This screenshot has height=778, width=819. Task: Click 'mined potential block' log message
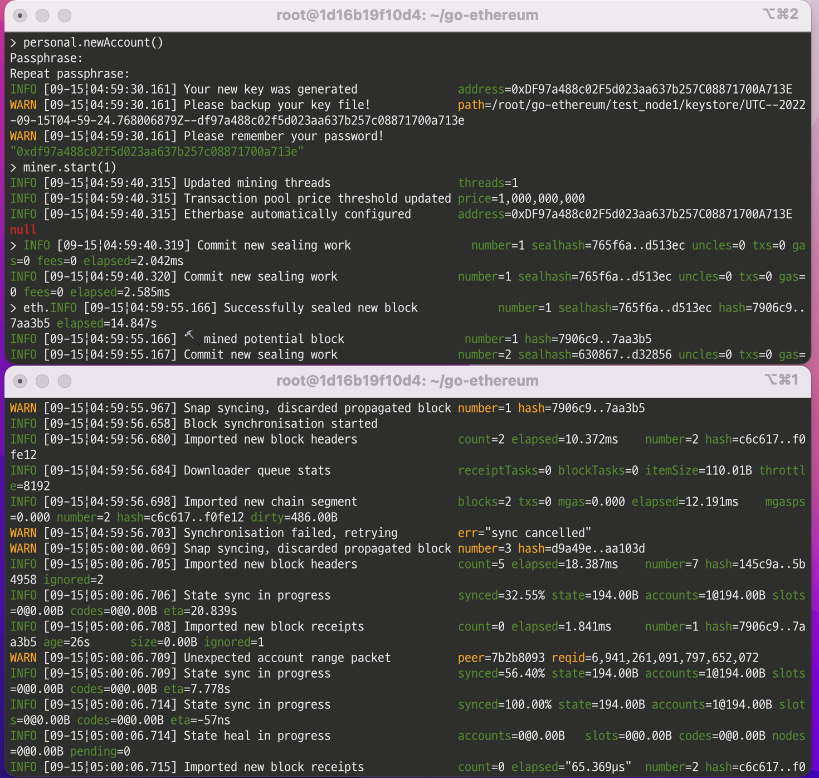click(x=274, y=339)
